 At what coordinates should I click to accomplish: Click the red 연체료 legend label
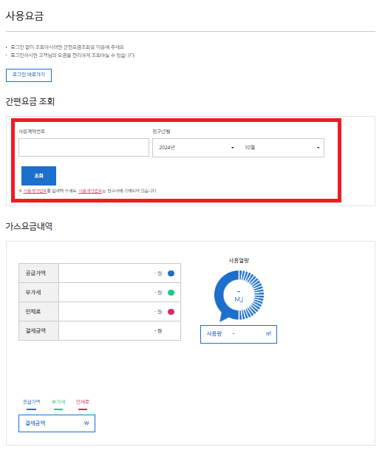coord(83,402)
